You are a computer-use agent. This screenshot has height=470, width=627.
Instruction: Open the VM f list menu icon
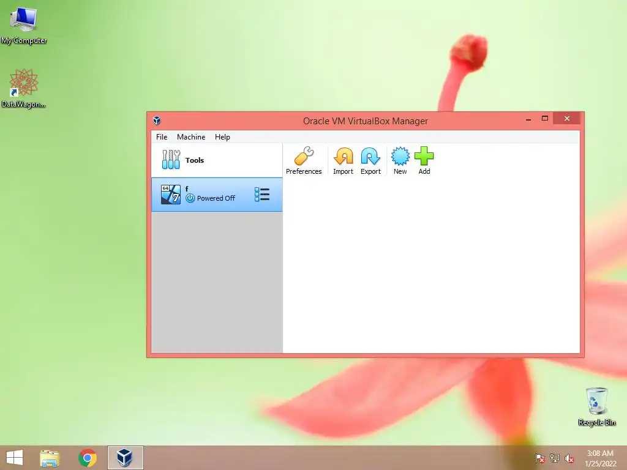pyautogui.click(x=262, y=195)
